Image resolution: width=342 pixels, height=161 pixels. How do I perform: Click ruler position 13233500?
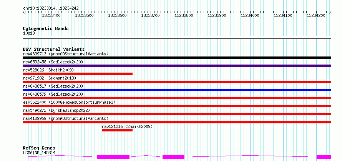point(85,15)
